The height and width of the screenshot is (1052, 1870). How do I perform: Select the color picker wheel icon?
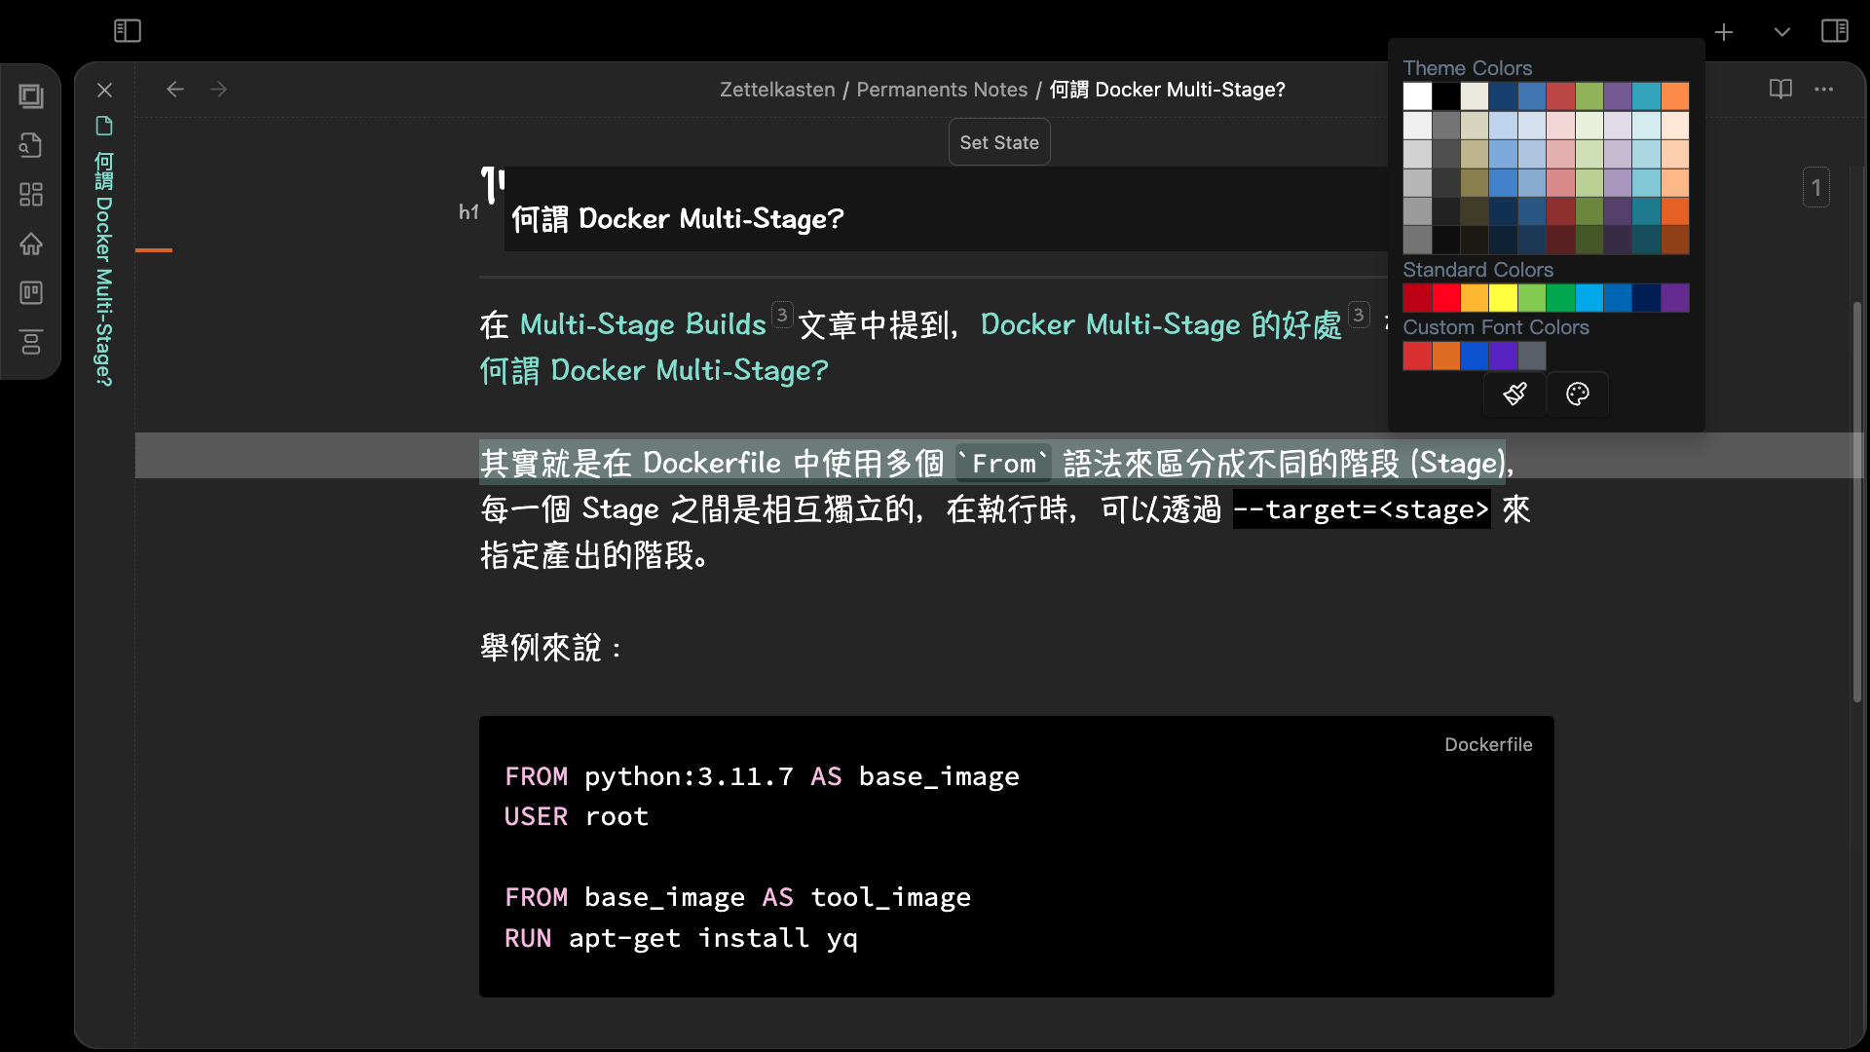coord(1577,394)
